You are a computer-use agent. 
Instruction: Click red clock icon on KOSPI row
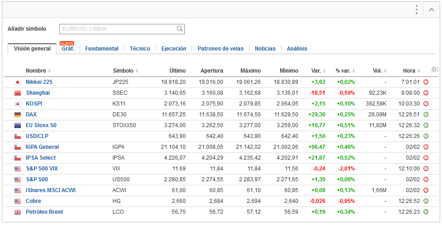[x=426, y=104]
